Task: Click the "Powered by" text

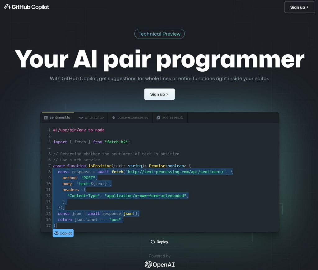Action: [160, 256]
